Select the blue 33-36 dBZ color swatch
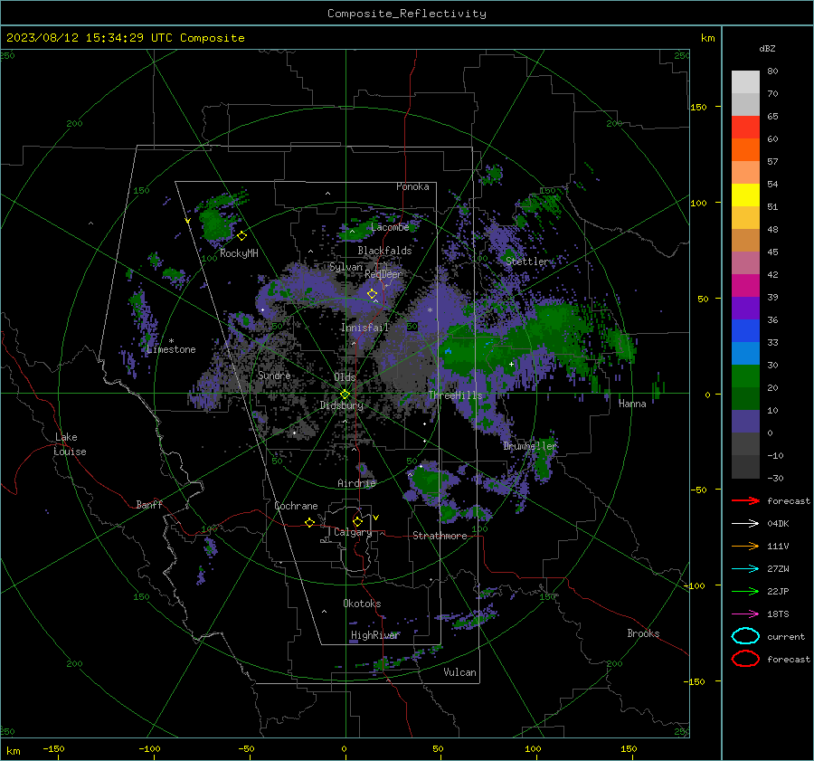 [x=745, y=331]
